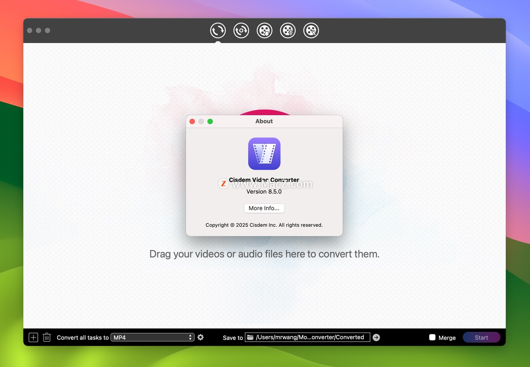Open the Convert tab icon in toolbar

(218, 30)
